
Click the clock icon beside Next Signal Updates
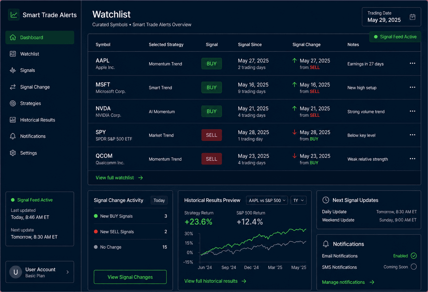pos(326,200)
